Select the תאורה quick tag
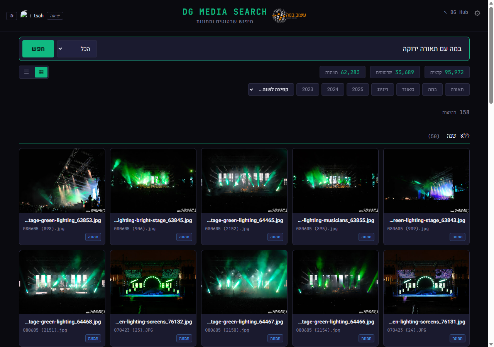The height and width of the screenshot is (347, 494). click(457, 89)
